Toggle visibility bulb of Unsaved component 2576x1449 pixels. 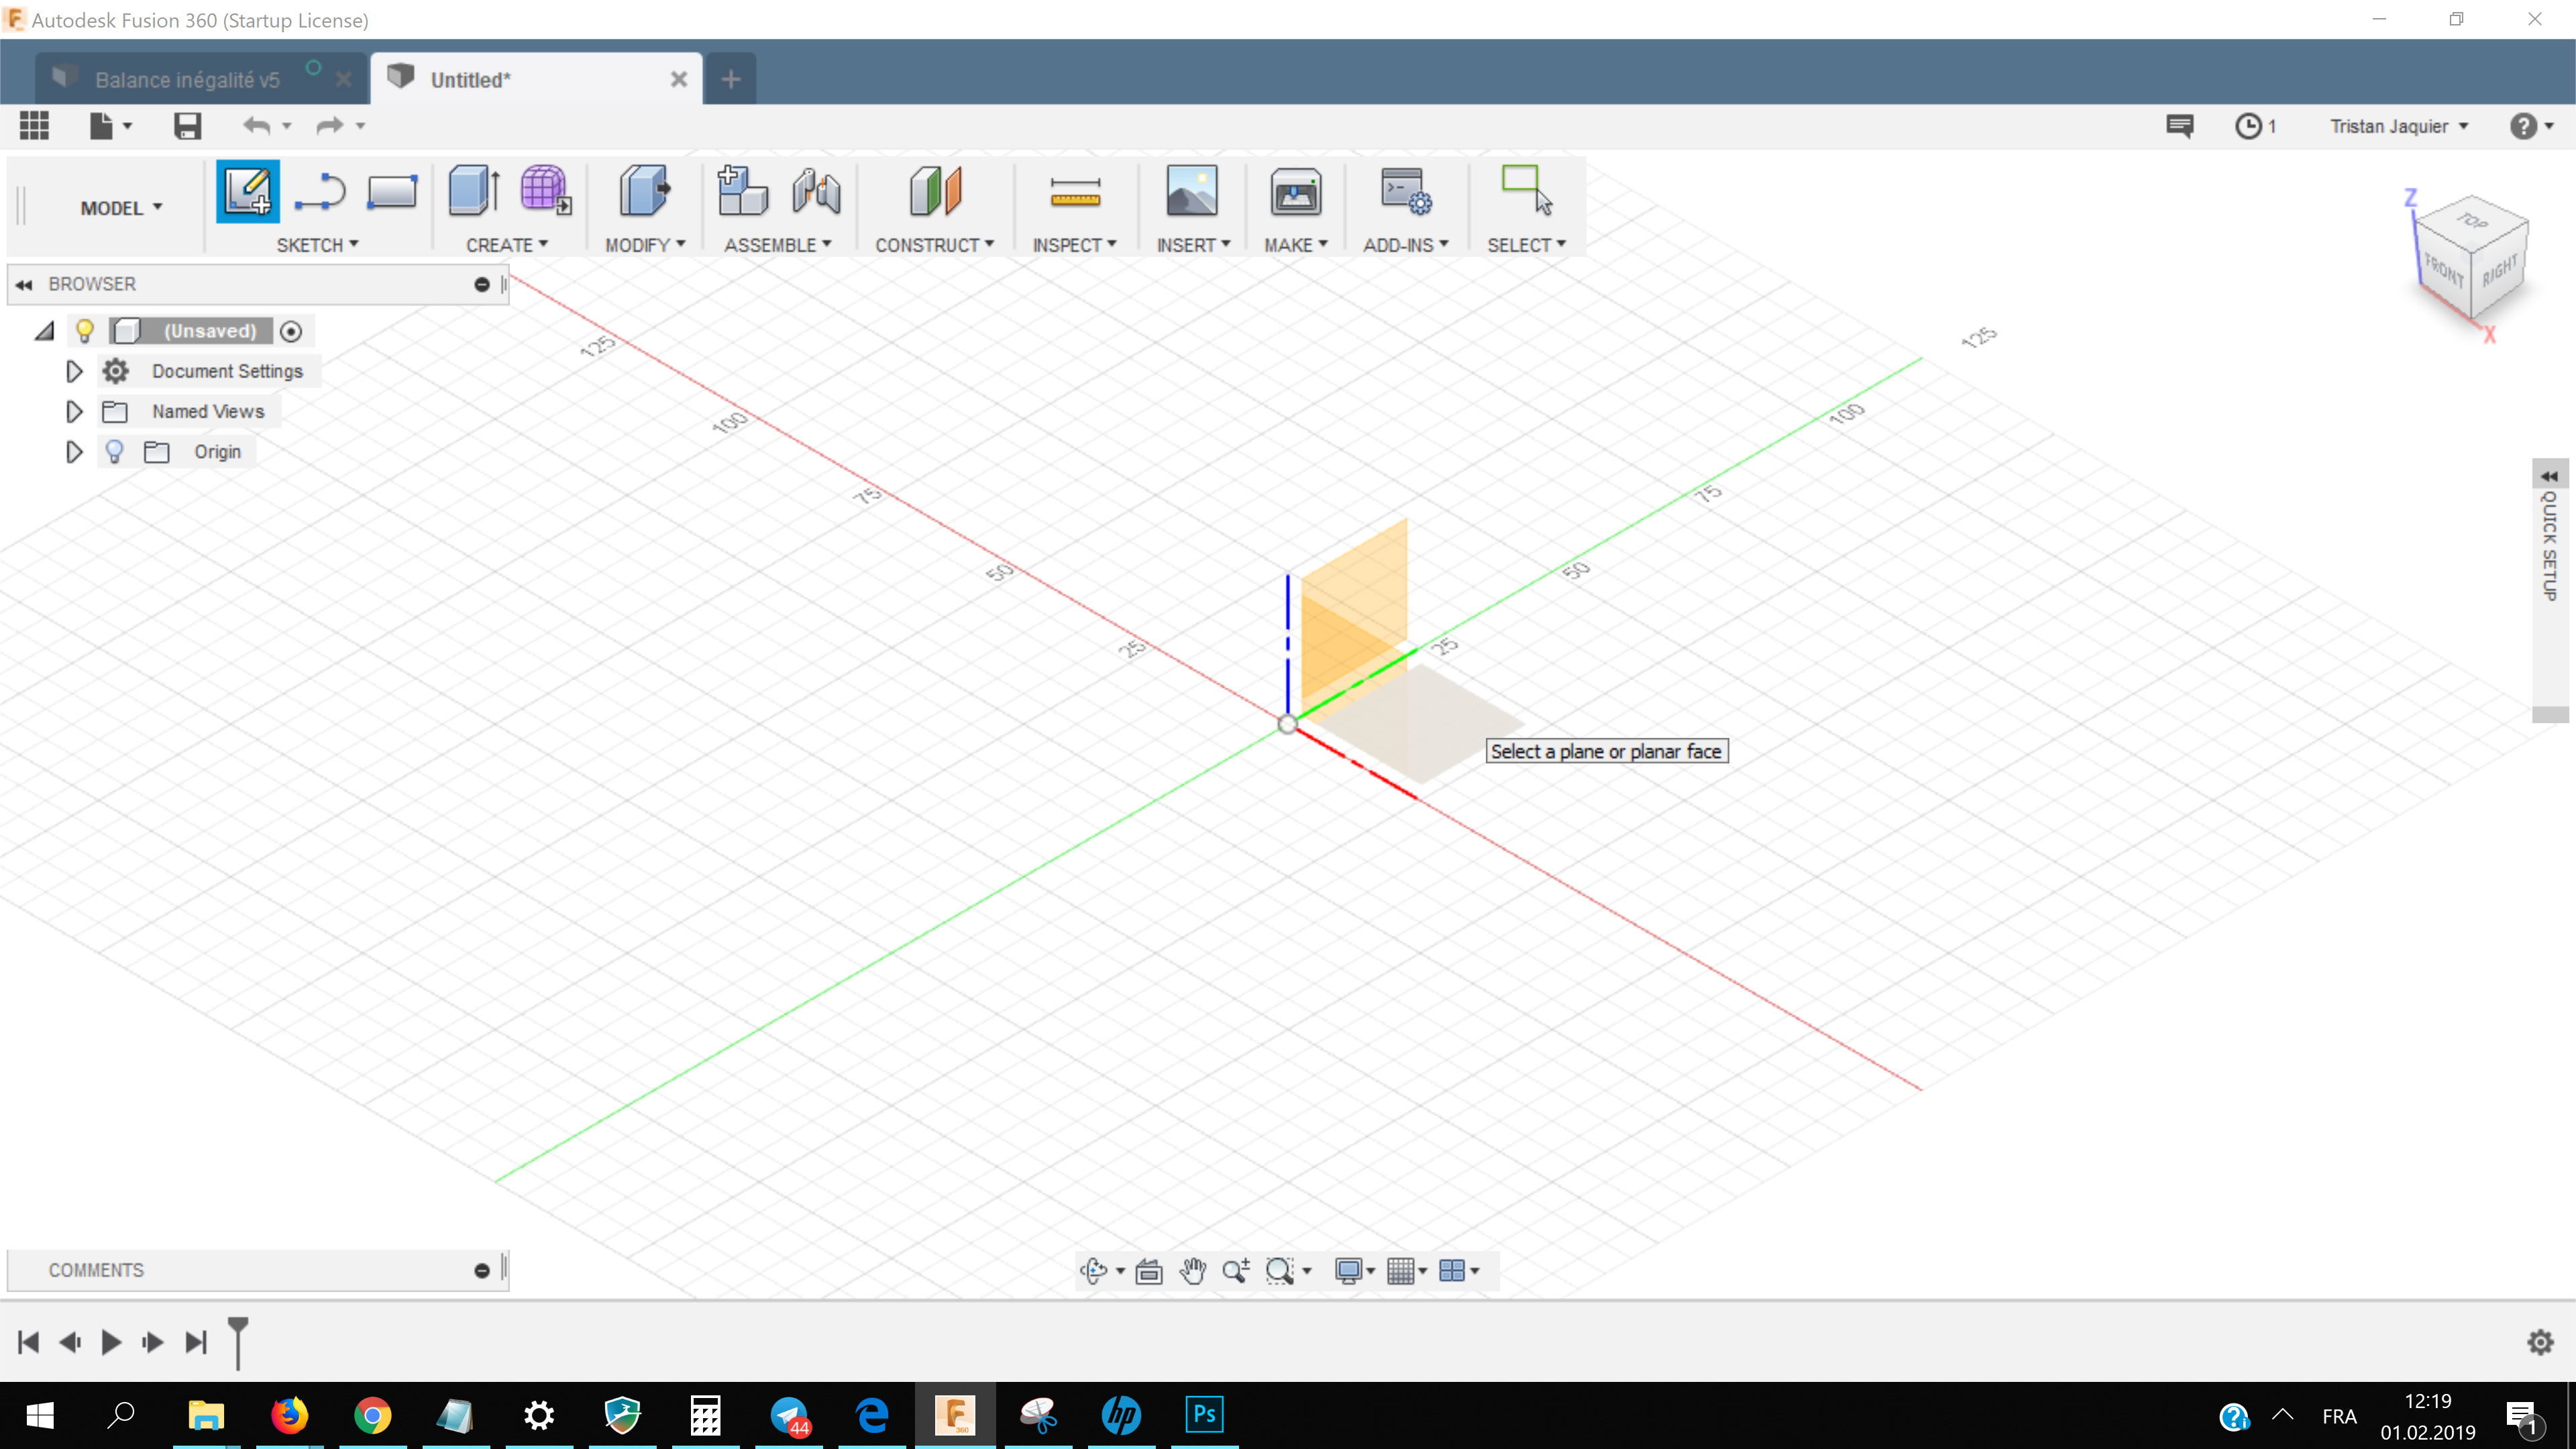click(85, 331)
